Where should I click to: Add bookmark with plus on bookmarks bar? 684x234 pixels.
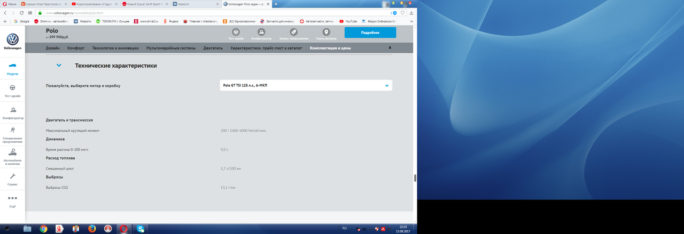click(x=5, y=21)
